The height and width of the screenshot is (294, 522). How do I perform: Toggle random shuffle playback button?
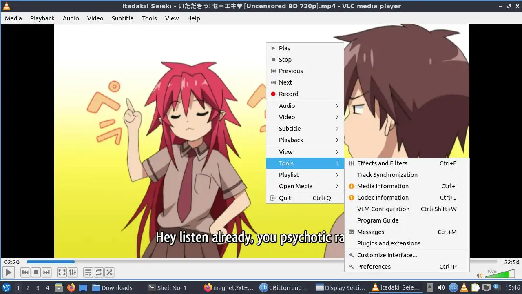109,272
